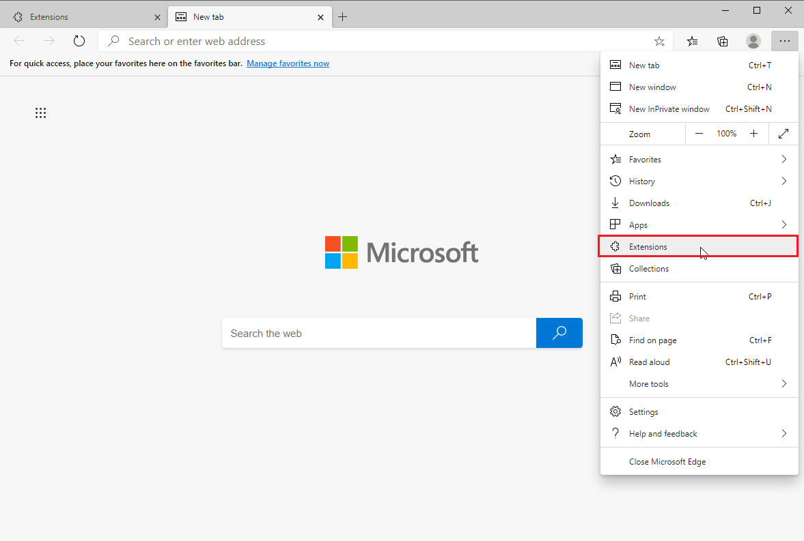Click into the Search the web box
This screenshot has width=804, height=541.
[x=379, y=333]
